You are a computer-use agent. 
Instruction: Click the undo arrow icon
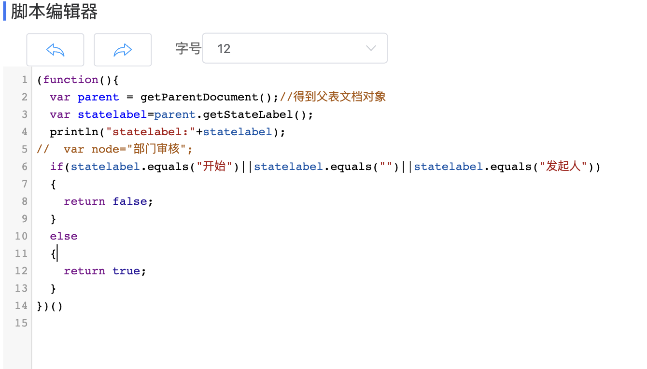(55, 49)
